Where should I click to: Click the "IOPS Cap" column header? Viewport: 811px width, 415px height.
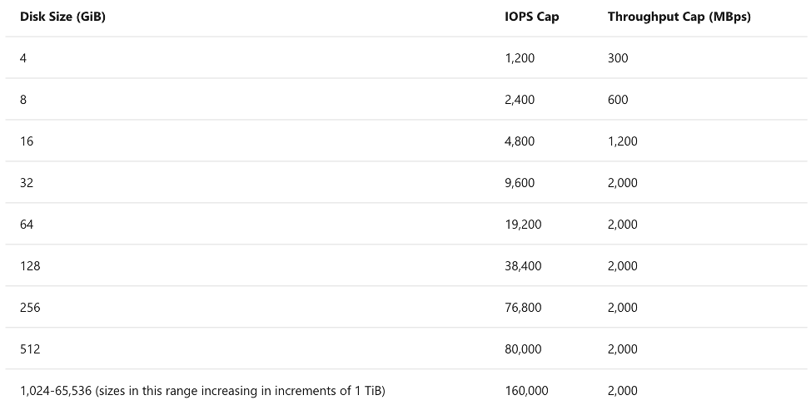click(x=532, y=17)
